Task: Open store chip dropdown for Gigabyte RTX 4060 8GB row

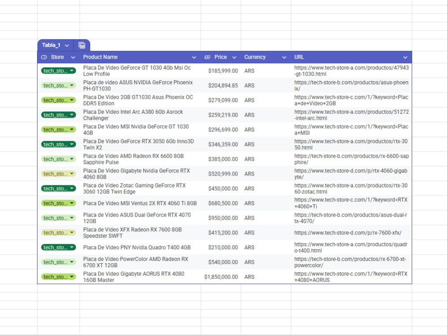Action: [72, 174]
